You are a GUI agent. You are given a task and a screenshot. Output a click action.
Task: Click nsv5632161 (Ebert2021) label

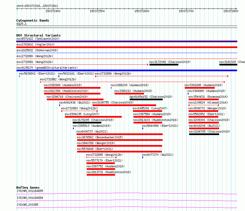(76, 73)
